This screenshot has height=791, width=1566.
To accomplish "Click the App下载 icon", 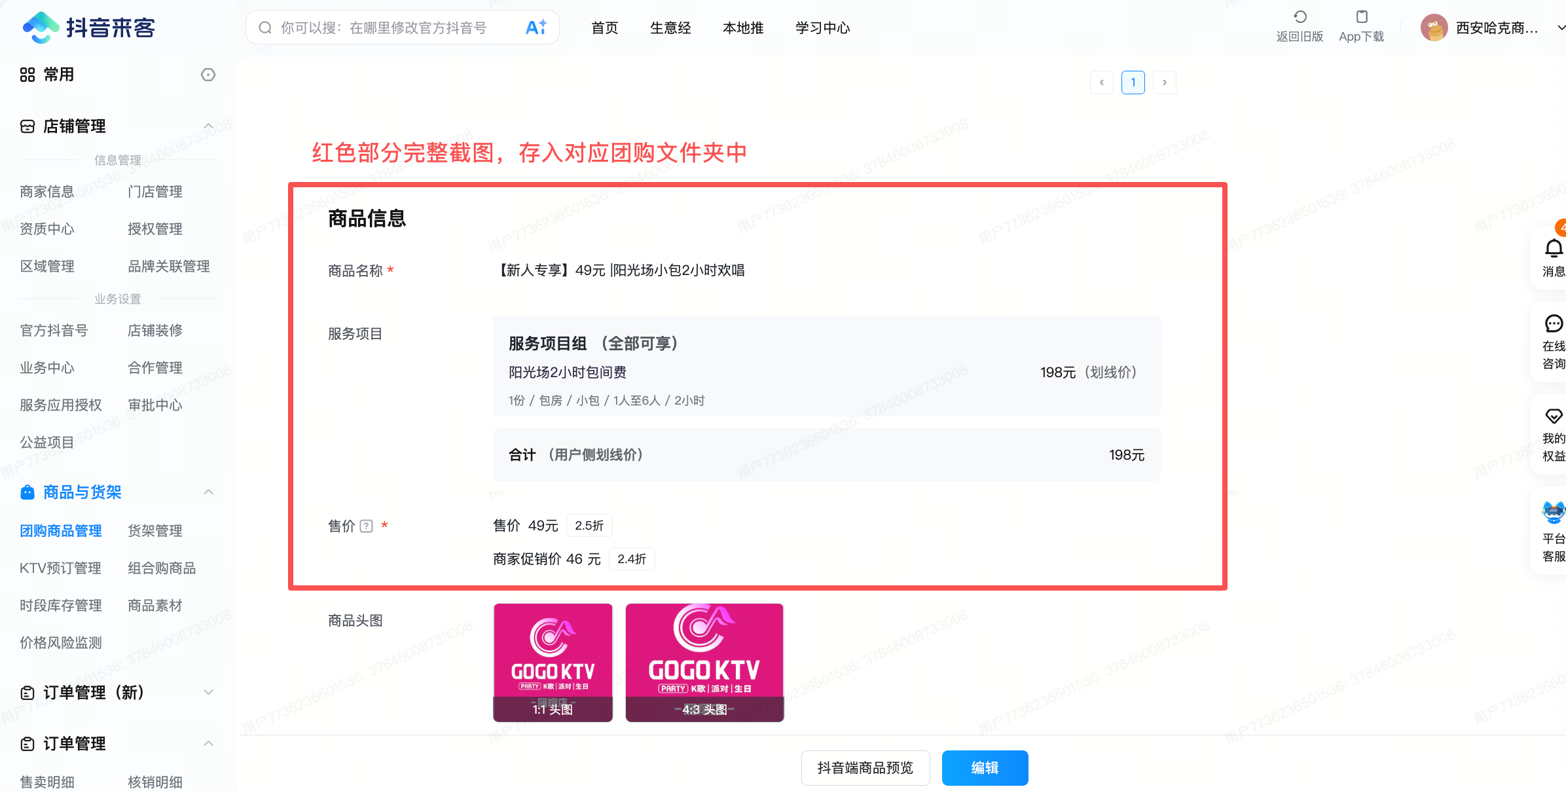I will (x=1361, y=17).
